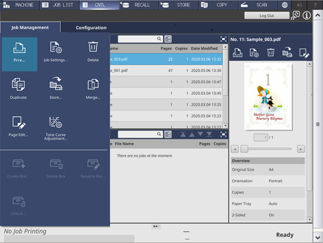The width and height of the screenshot is (323, 243).
Task: Toggle full-screen expand of upper job list
Action: coord(223,39)
